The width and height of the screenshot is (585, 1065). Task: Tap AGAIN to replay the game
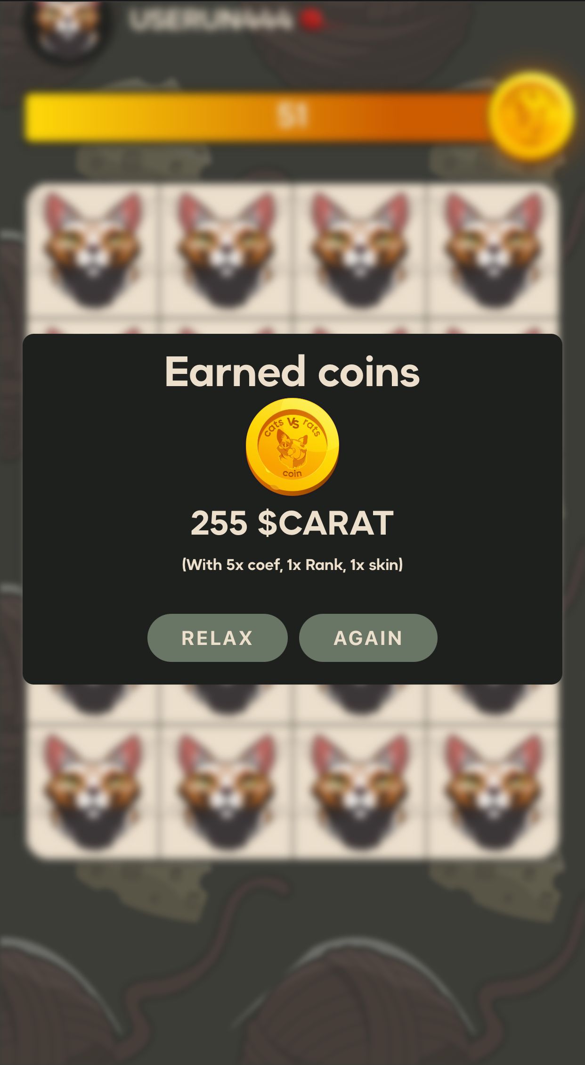(x=368, y=637)
